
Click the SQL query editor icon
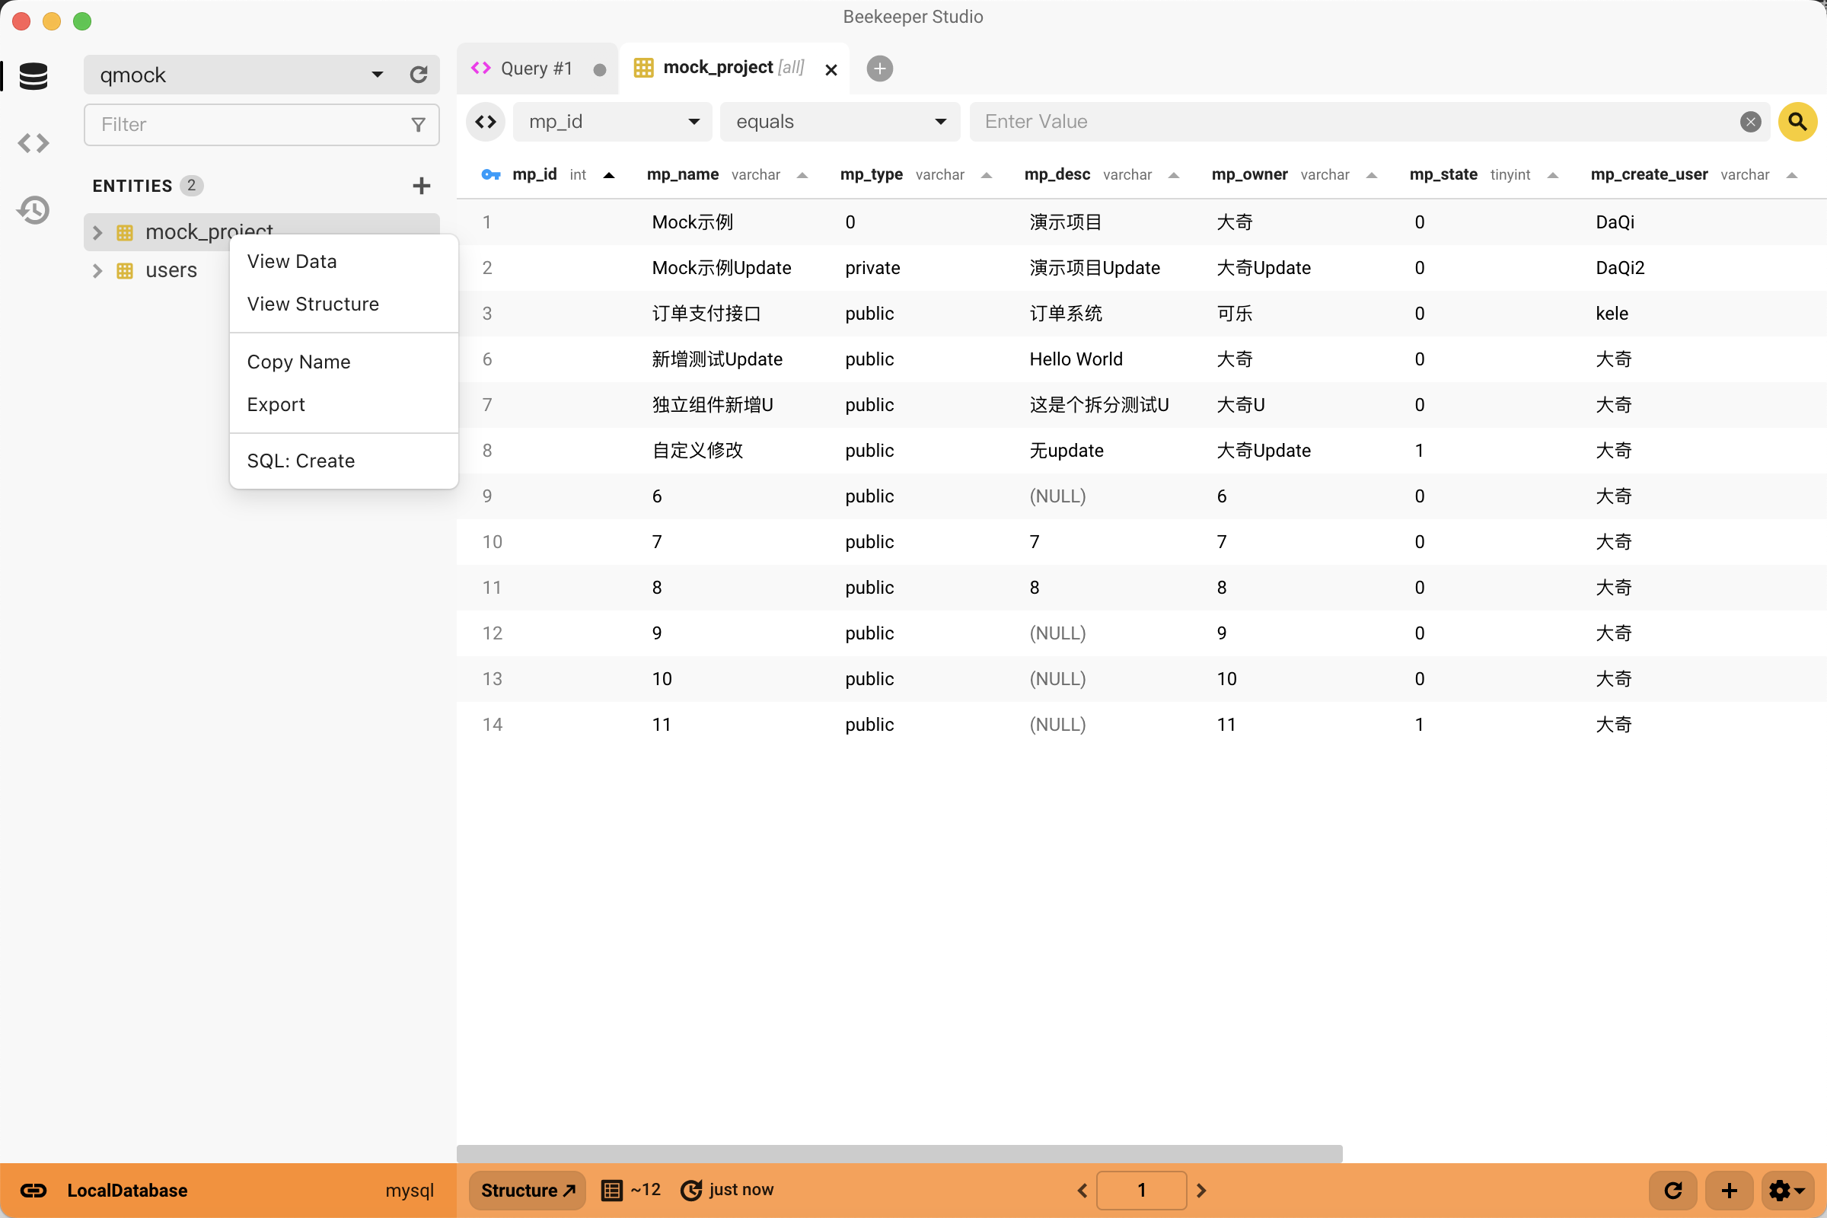pyautogui.click(x=34, y=142)
